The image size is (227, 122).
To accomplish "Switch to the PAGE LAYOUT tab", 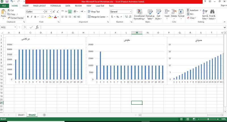I will coord(39,6).
